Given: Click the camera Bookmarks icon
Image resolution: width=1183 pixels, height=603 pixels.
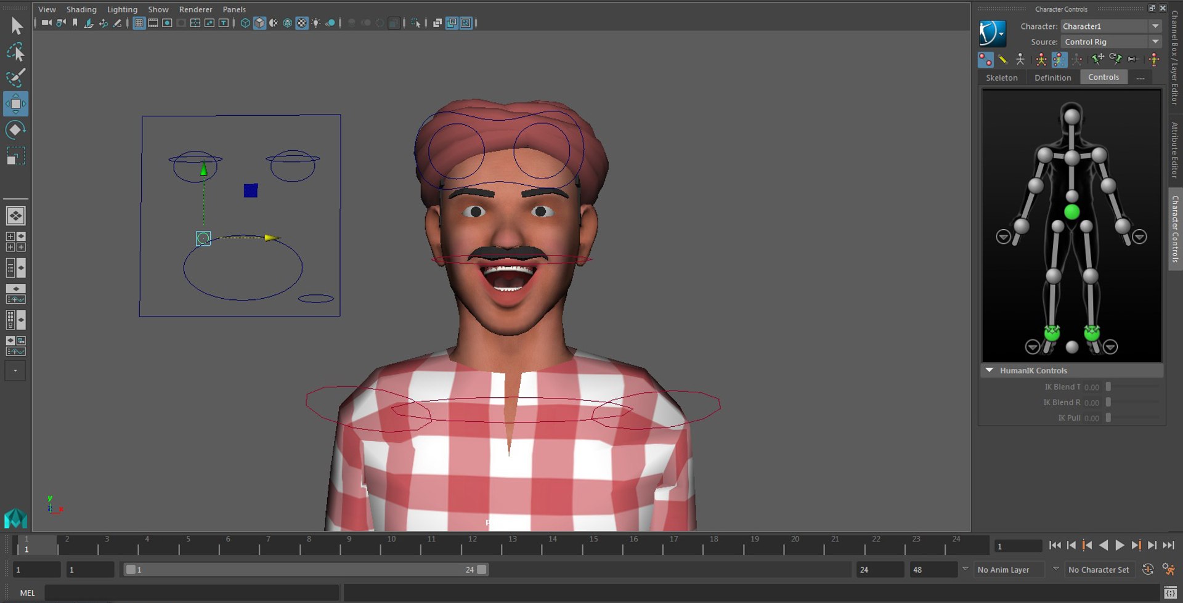Looking at the screenshot, I should (x=75, y=23).
